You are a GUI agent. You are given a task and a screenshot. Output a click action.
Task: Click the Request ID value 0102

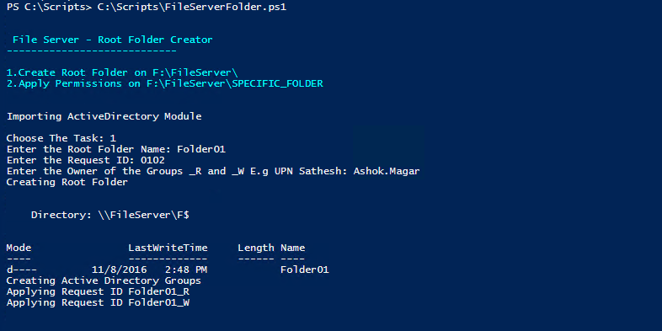(152, 160)
